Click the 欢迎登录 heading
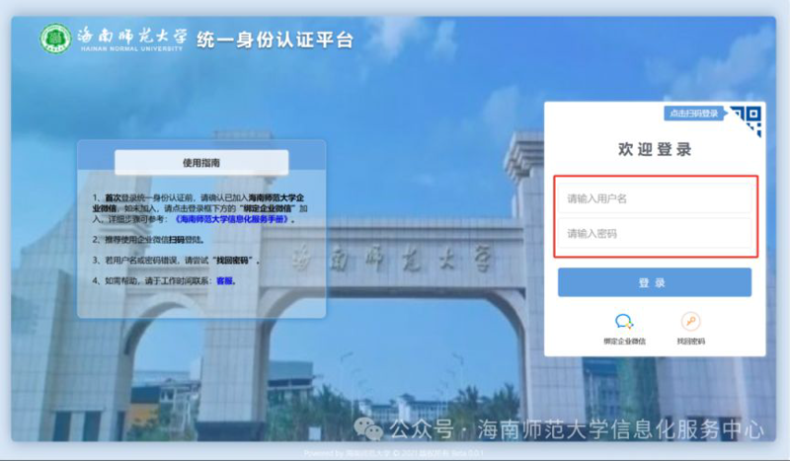 point(655,149)
